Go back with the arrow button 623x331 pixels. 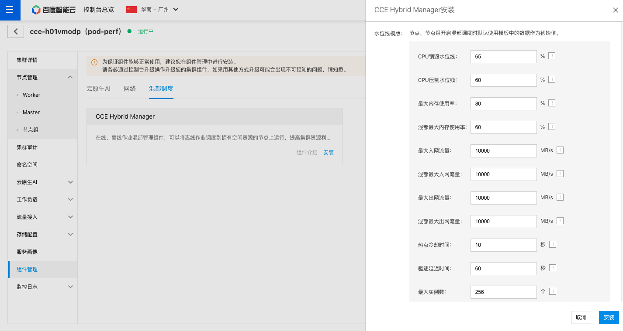[16, 31]
